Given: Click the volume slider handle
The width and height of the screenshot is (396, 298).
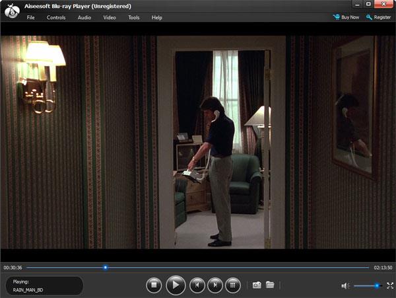Looking at the screenshot, I should pyautogui.click(x=377, y=285).
